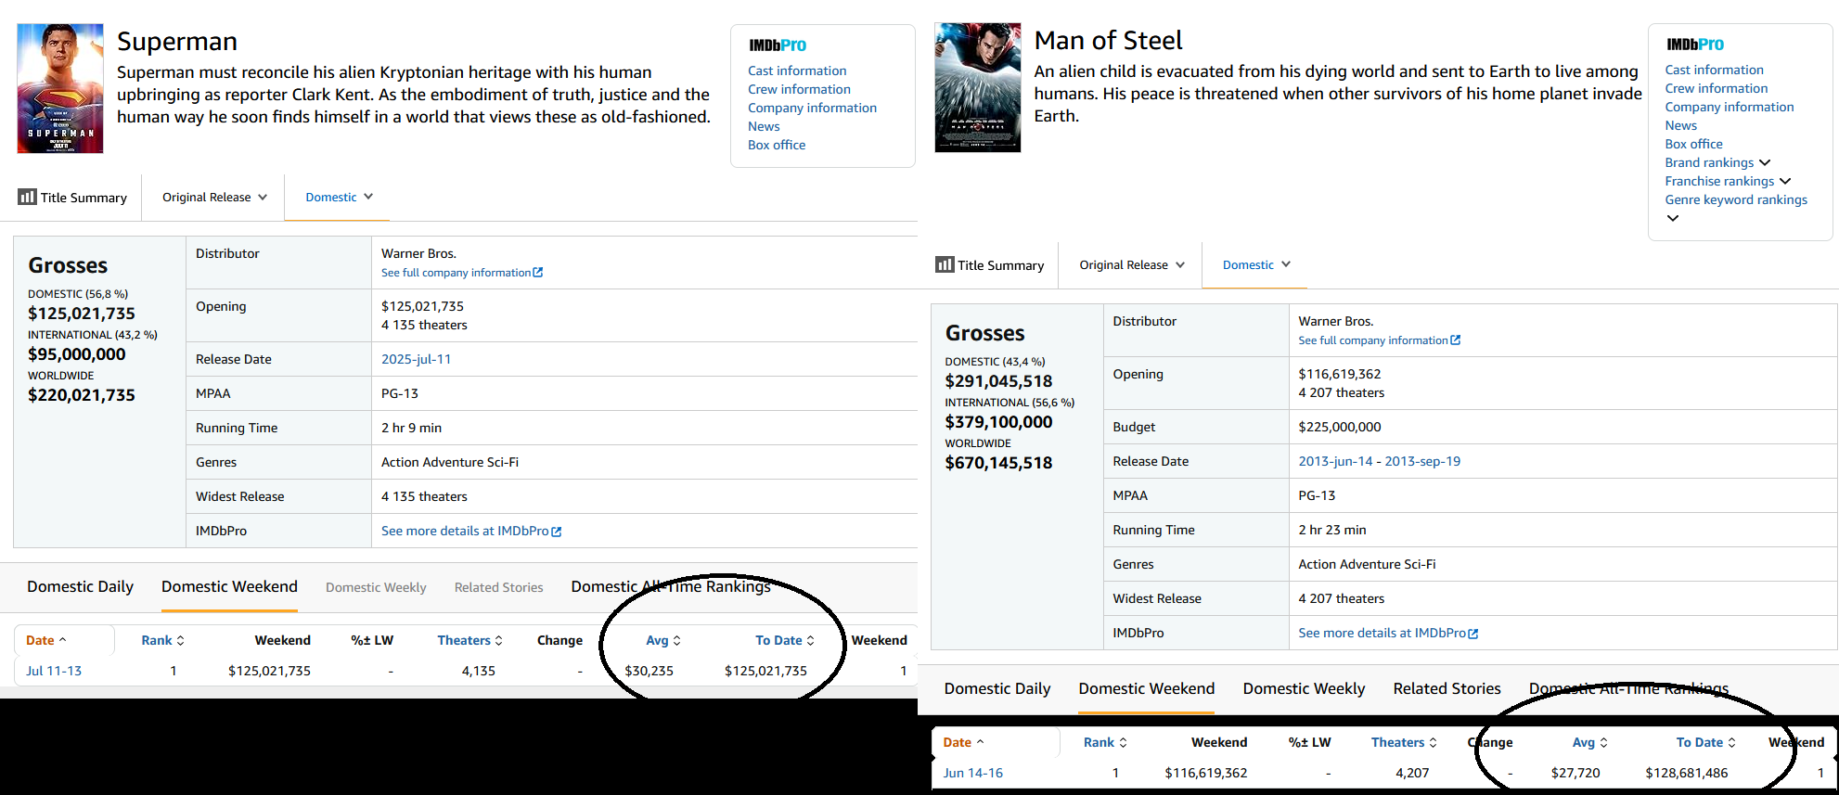Switch to Domestic Daily tab for Superman

click(x=80, y=586)
